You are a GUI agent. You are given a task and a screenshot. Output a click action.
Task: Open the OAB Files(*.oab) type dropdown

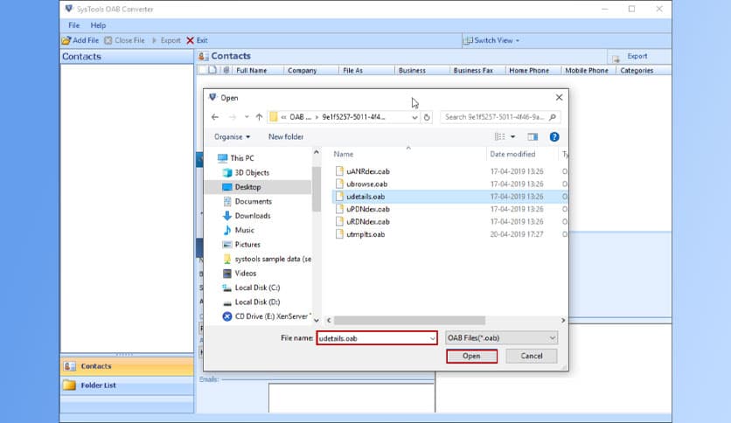501,337
